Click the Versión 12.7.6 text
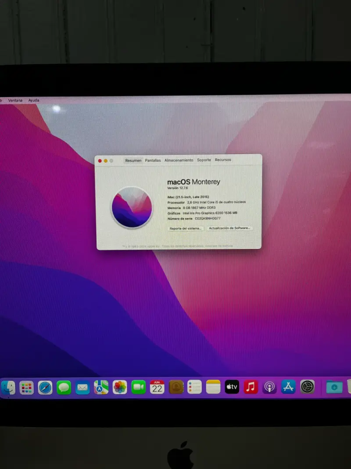This screenshot has height=469, width=351. pyautogui.click(x=178, y=188)
